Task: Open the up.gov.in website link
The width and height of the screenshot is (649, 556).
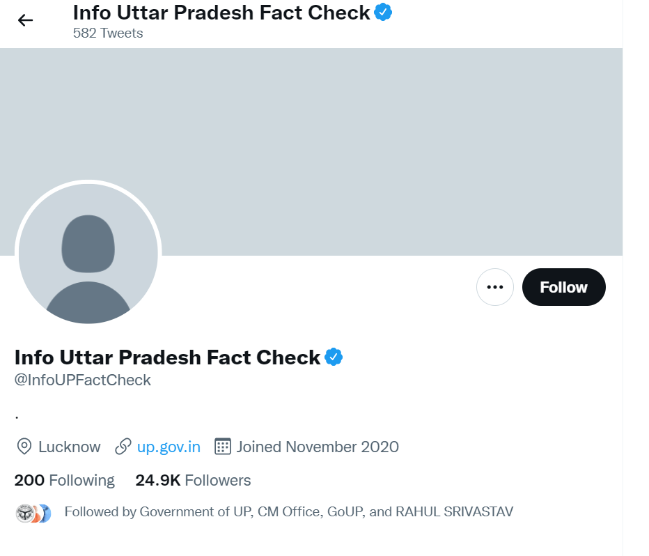Action: pos(167,447)
